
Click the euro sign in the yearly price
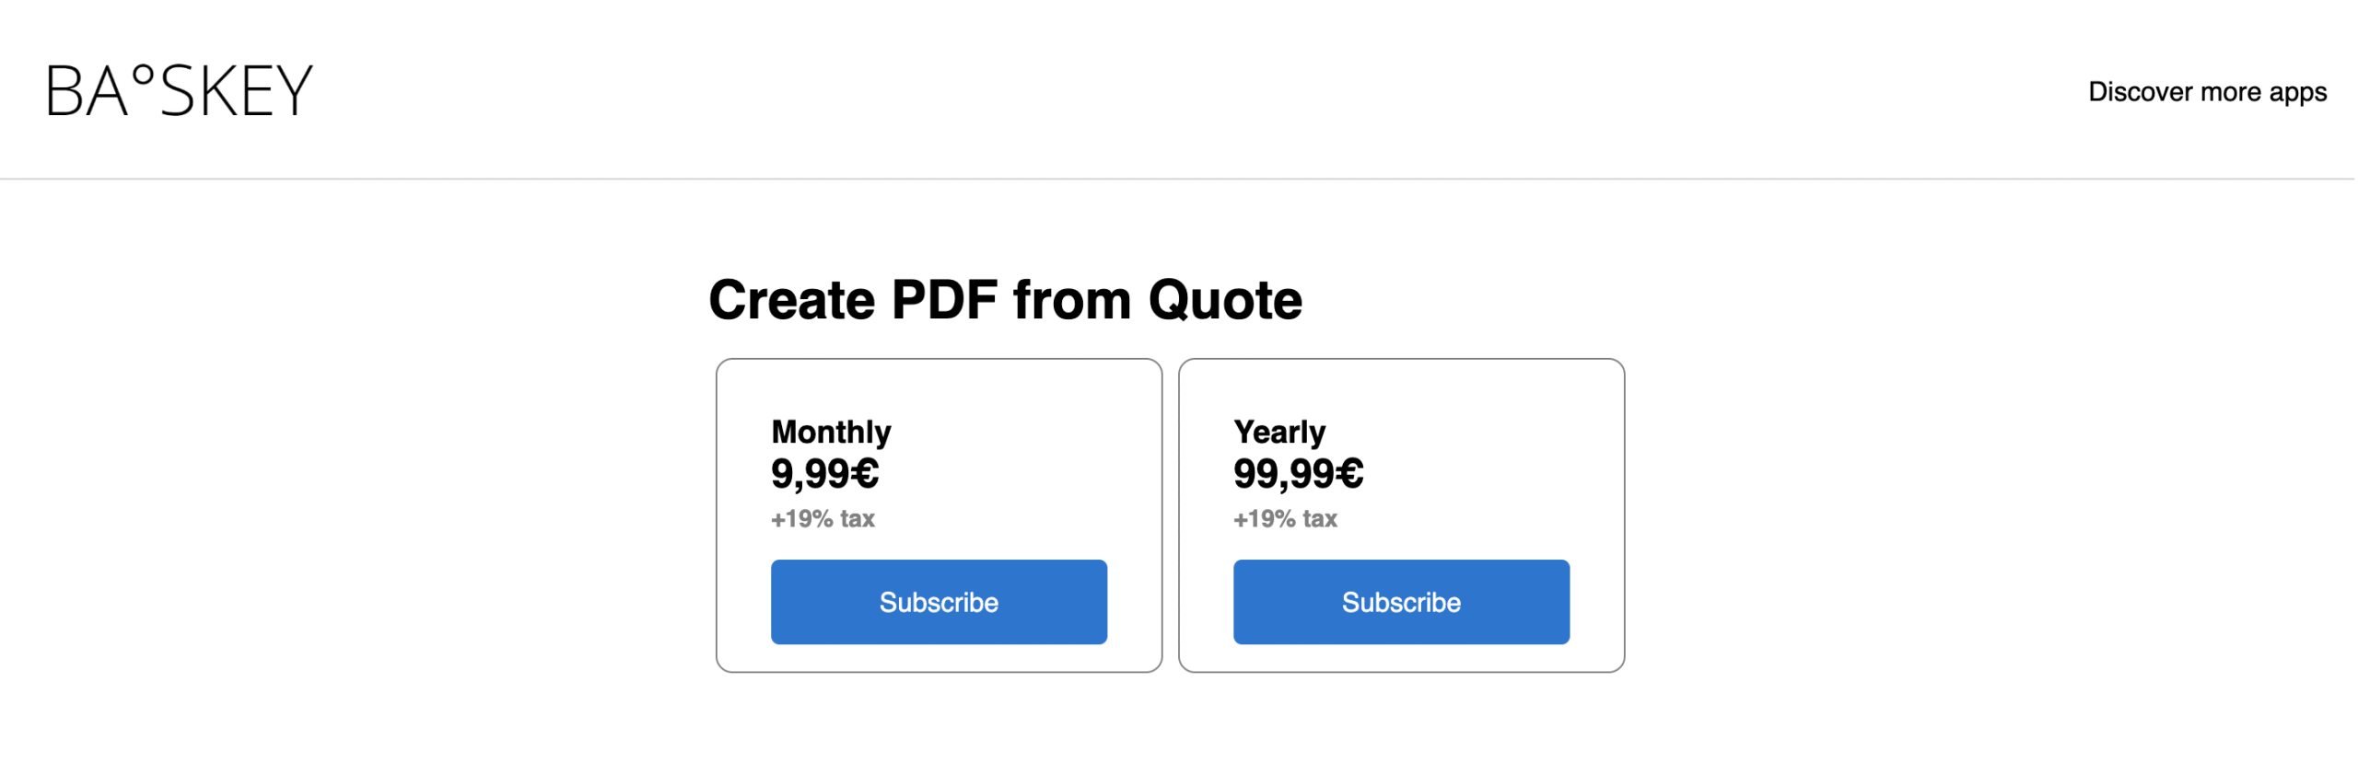coord(1348,474)
